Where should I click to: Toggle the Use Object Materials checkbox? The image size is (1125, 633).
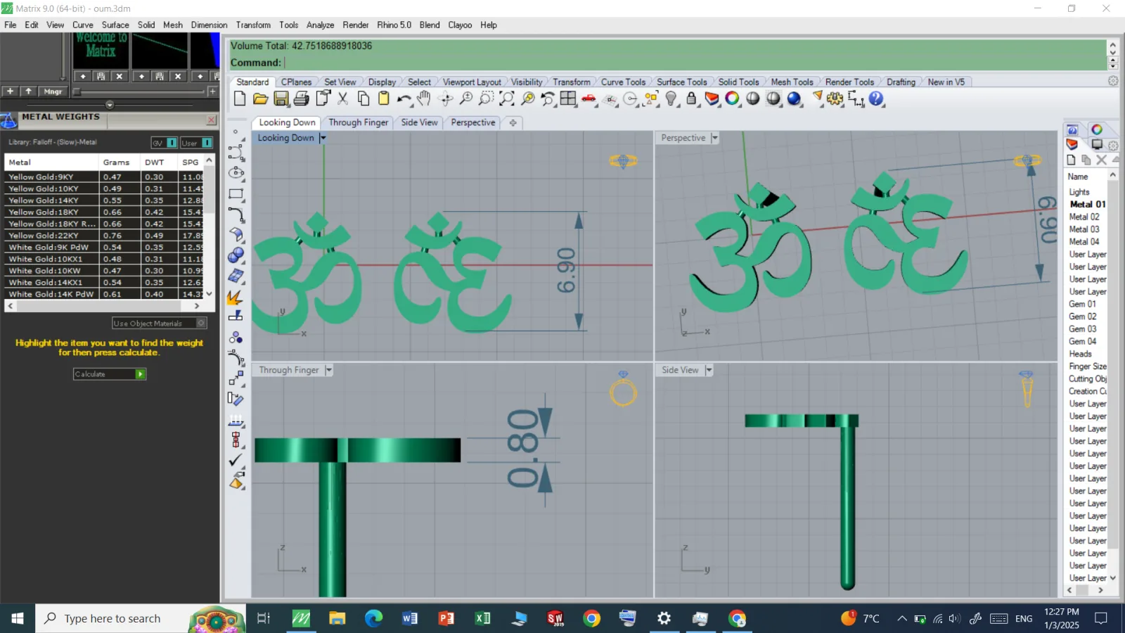click(x=201, y=324)
